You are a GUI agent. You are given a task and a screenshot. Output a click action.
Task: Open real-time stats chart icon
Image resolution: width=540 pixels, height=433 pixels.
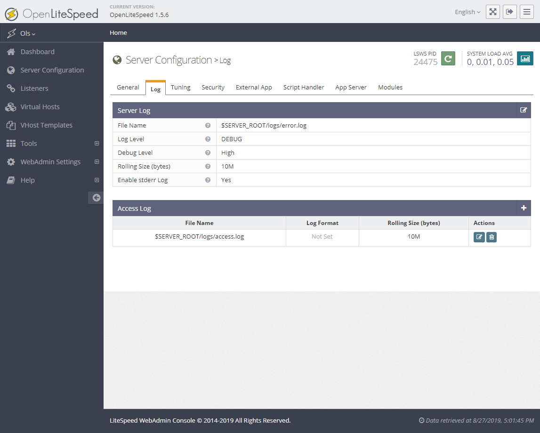point(525,58)
